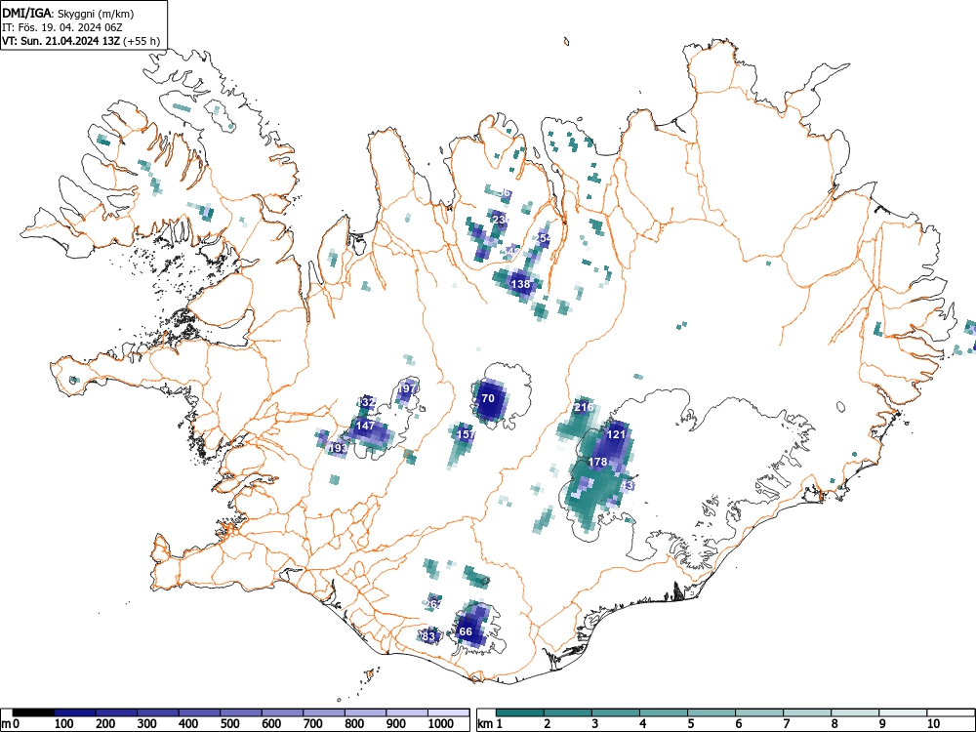Click the '5' label on the km legend
Screen dimensions: 976x732
[x=691, y=724]
